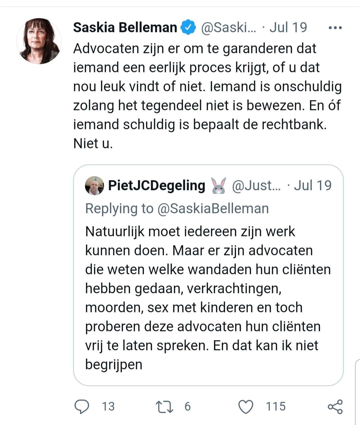Click the 13 replies count

click(x=108, y=407)
